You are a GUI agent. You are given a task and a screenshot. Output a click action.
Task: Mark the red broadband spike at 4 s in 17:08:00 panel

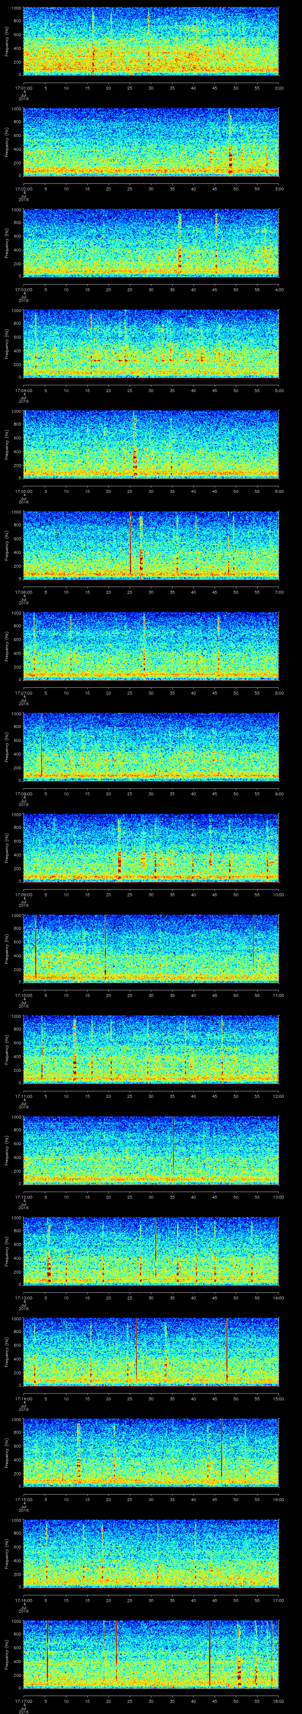[41, 744]
